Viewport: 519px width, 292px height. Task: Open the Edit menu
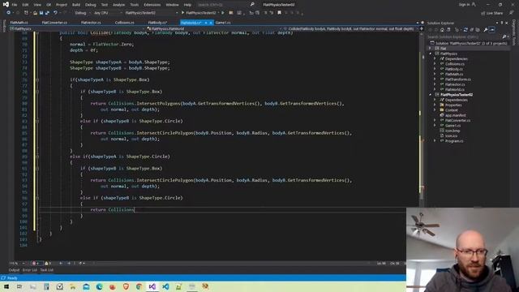[25, 5]
